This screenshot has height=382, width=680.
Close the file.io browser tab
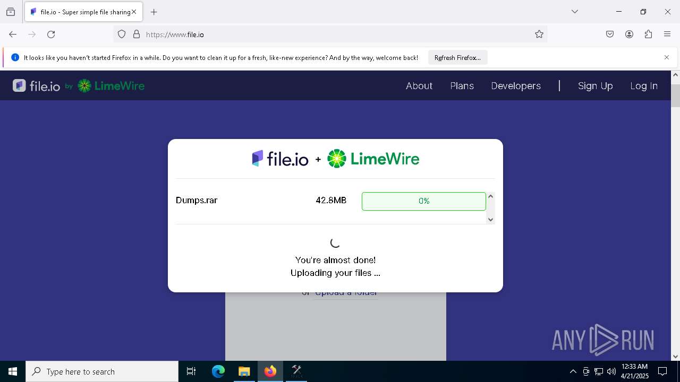134,12
